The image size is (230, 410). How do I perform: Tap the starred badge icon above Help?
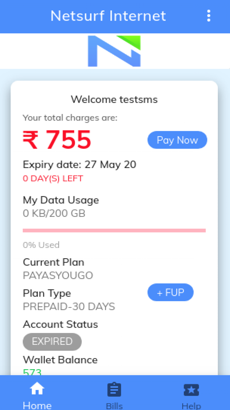click(192, 389)
